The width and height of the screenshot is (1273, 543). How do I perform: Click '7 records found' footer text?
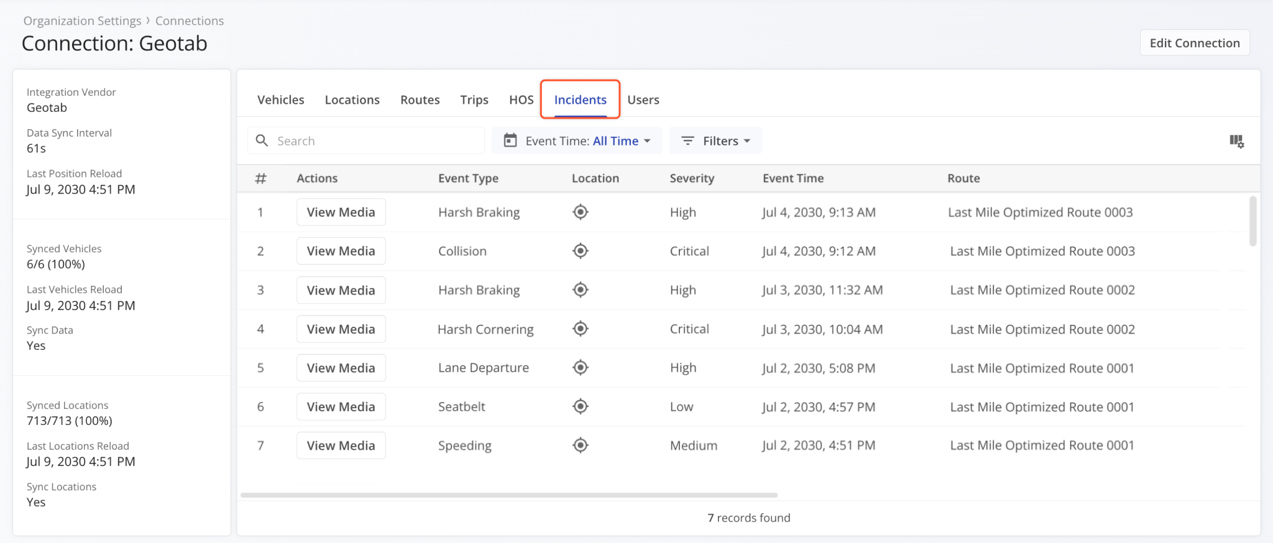(x=749, y=518)
